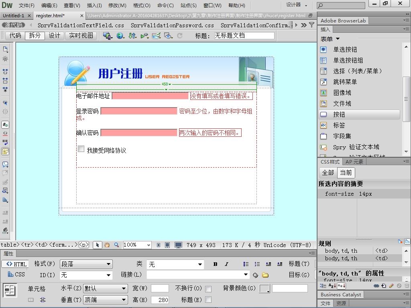Click the point to file target icon
This screenshot has width=411, height=308.
(255, 275)
